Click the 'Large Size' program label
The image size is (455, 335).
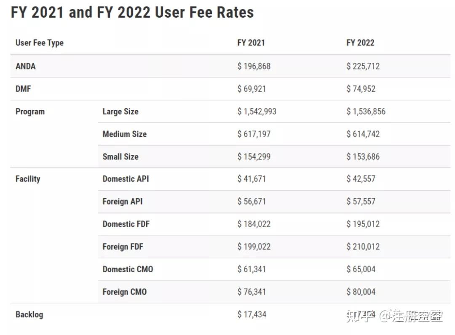[120, 112]
